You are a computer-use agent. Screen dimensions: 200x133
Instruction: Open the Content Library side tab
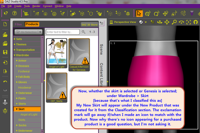(101, 75)
